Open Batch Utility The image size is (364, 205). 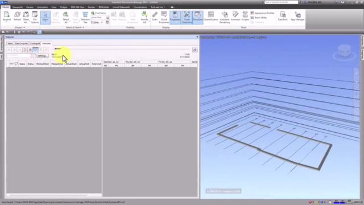[259, 18]
